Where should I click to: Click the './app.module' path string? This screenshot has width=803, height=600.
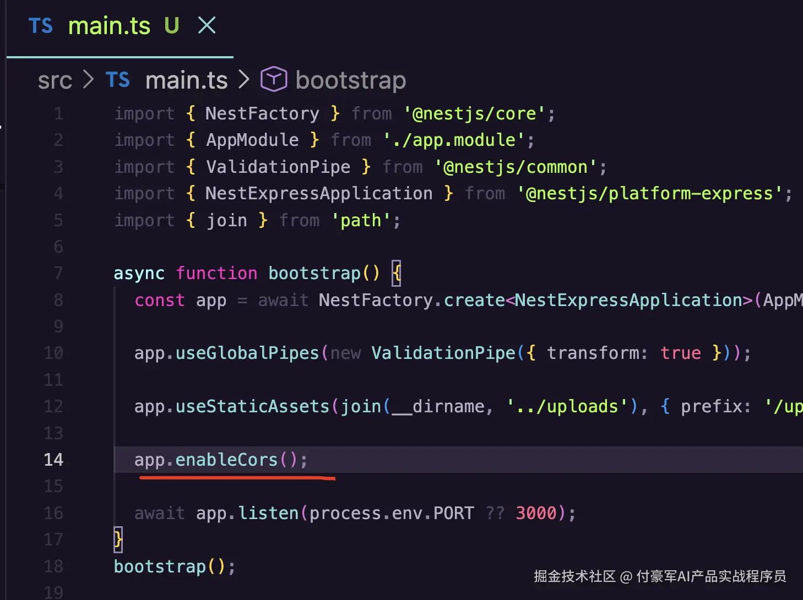(x=454, y=140)
